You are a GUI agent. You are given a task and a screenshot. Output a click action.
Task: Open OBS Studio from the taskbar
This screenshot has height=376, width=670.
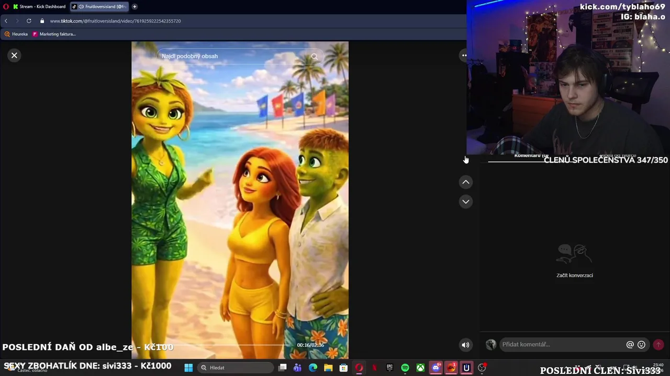482,368
